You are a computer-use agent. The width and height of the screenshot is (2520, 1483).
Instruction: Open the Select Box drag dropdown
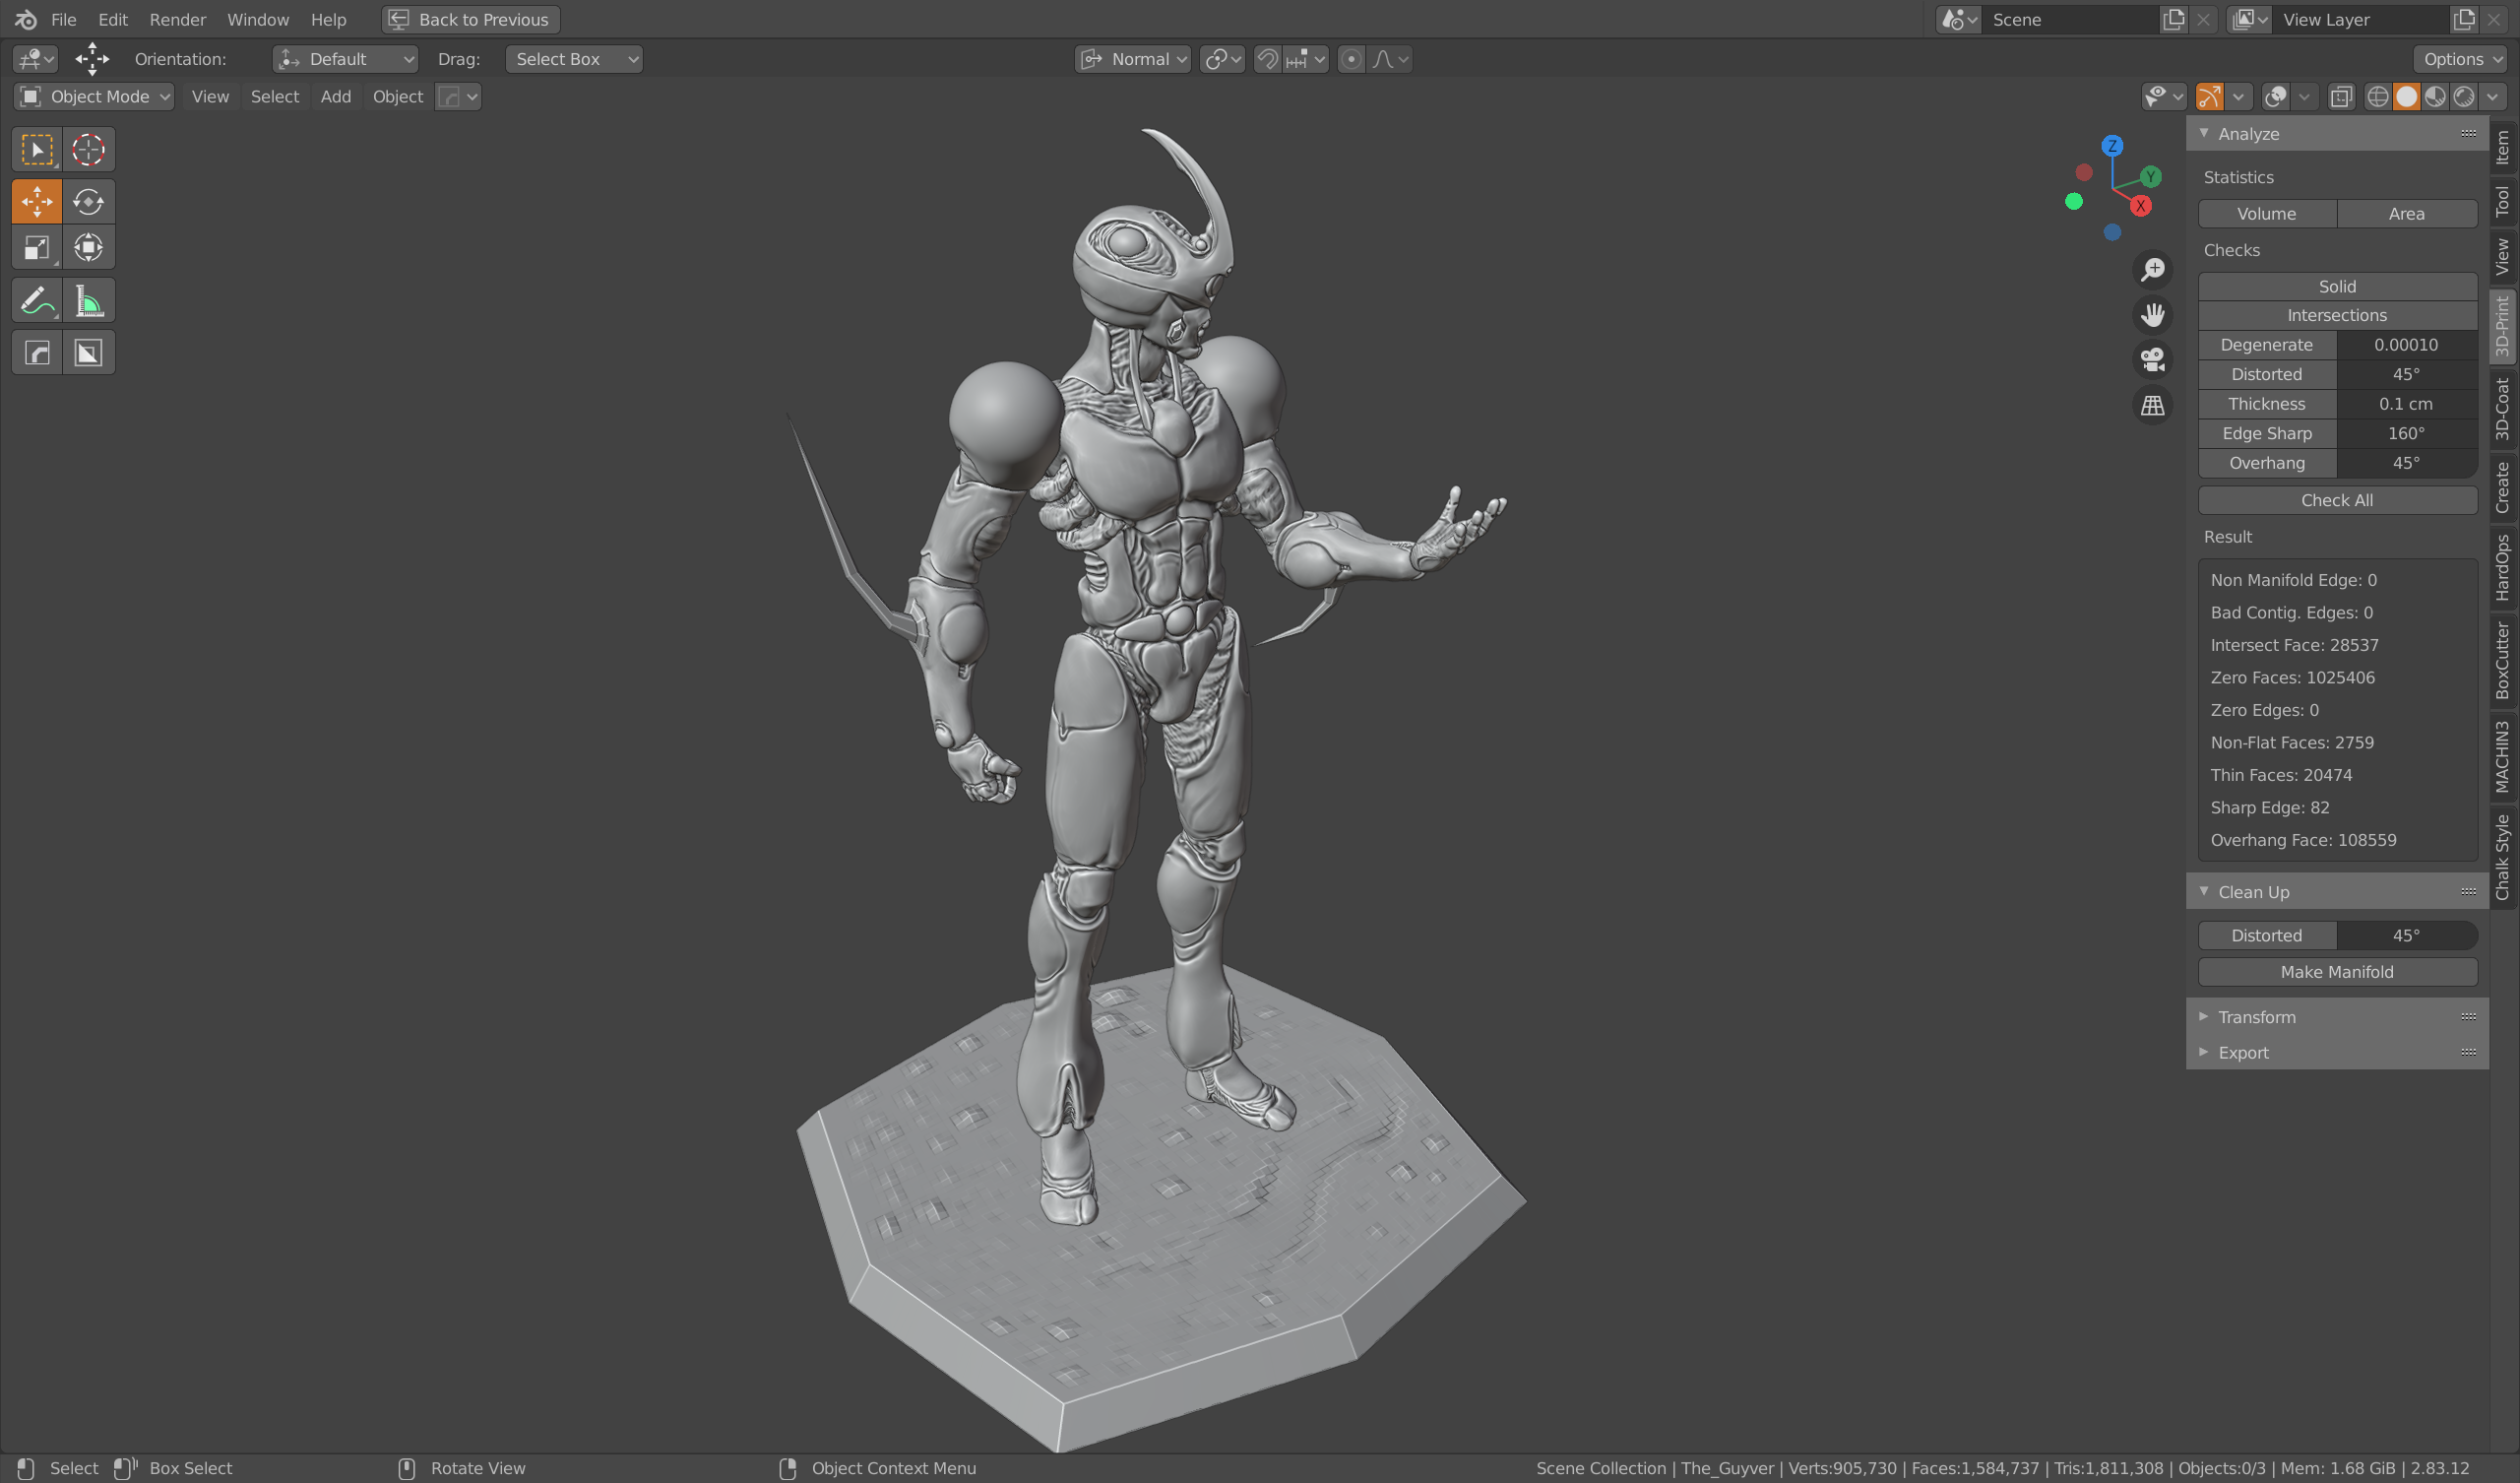574,59
